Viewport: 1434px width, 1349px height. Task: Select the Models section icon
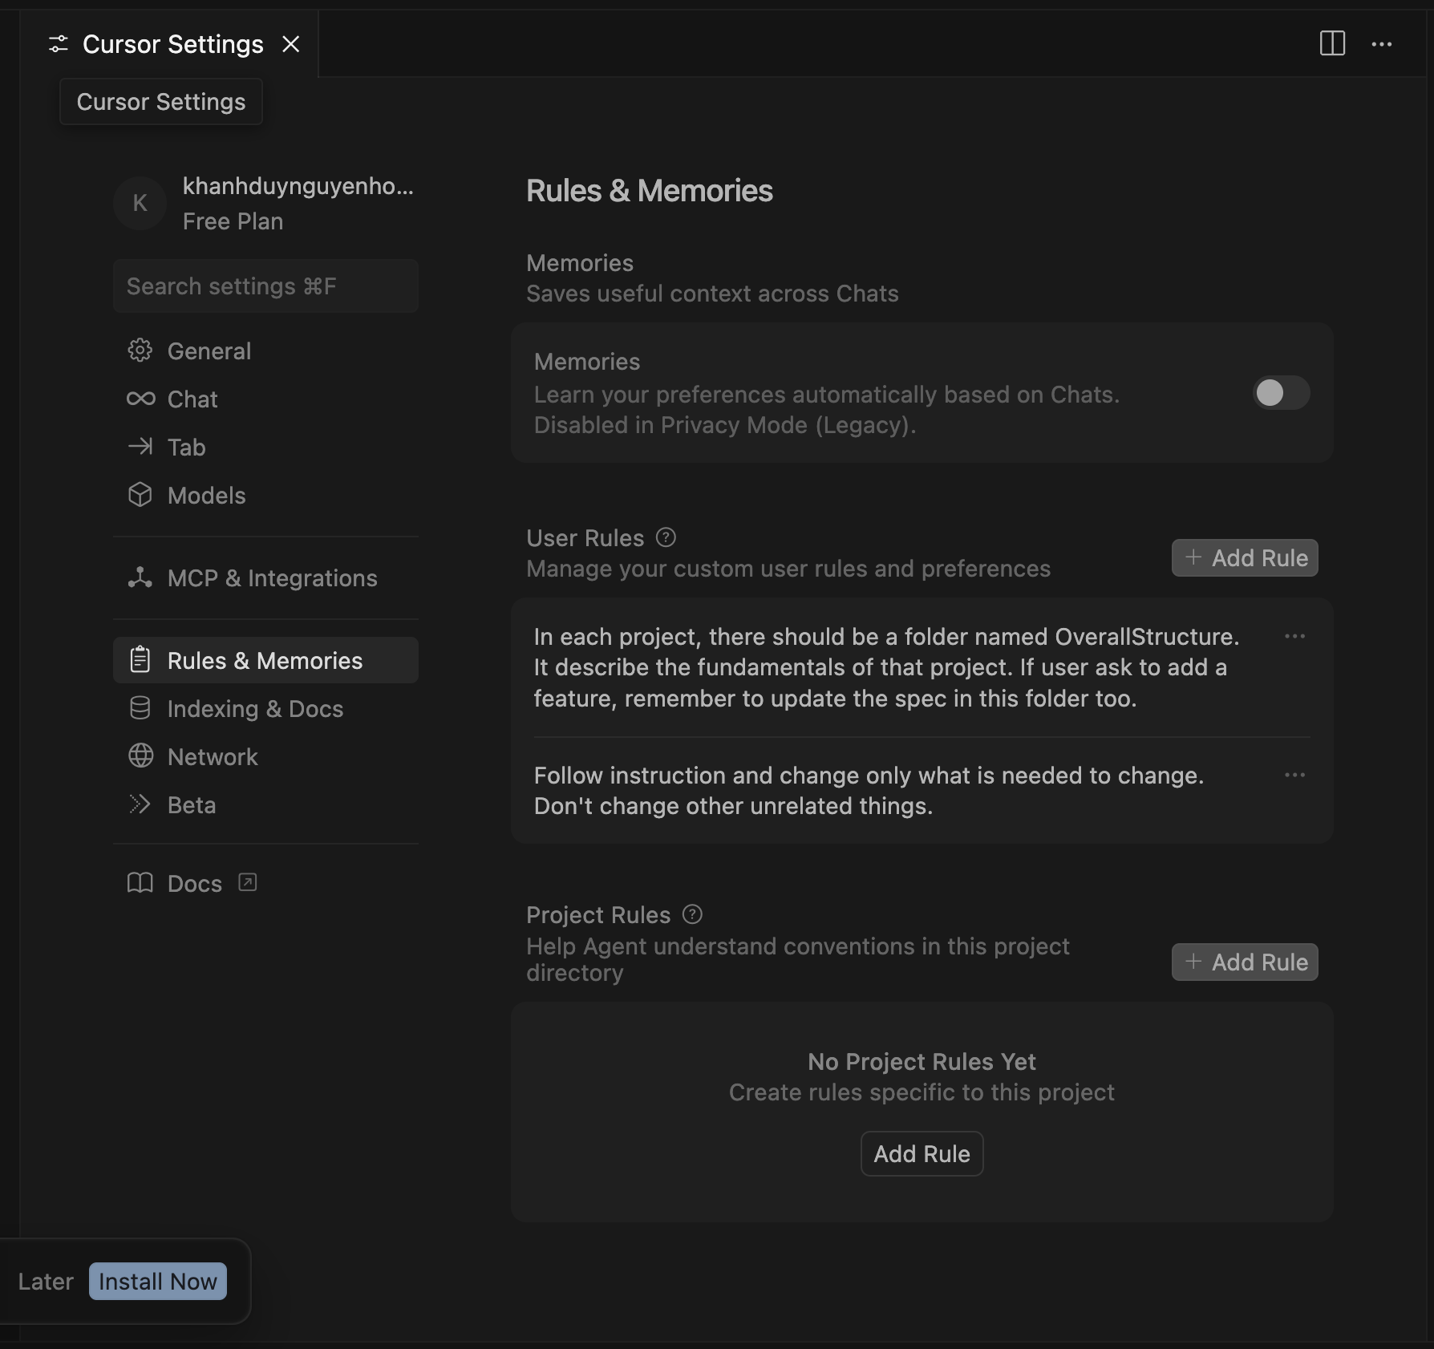coord(140,496)
